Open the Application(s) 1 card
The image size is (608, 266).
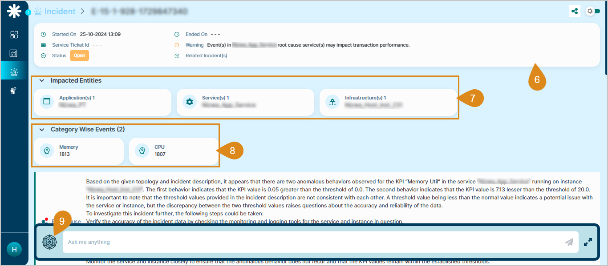[102, 102]
